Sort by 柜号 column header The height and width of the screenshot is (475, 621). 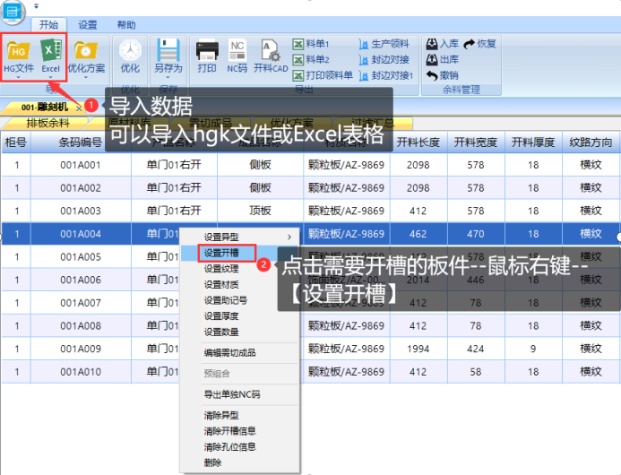pyautogui.click(x=16, y=142)
